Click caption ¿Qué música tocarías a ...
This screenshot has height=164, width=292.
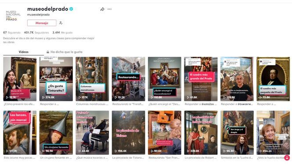click(x=92, y=158)
